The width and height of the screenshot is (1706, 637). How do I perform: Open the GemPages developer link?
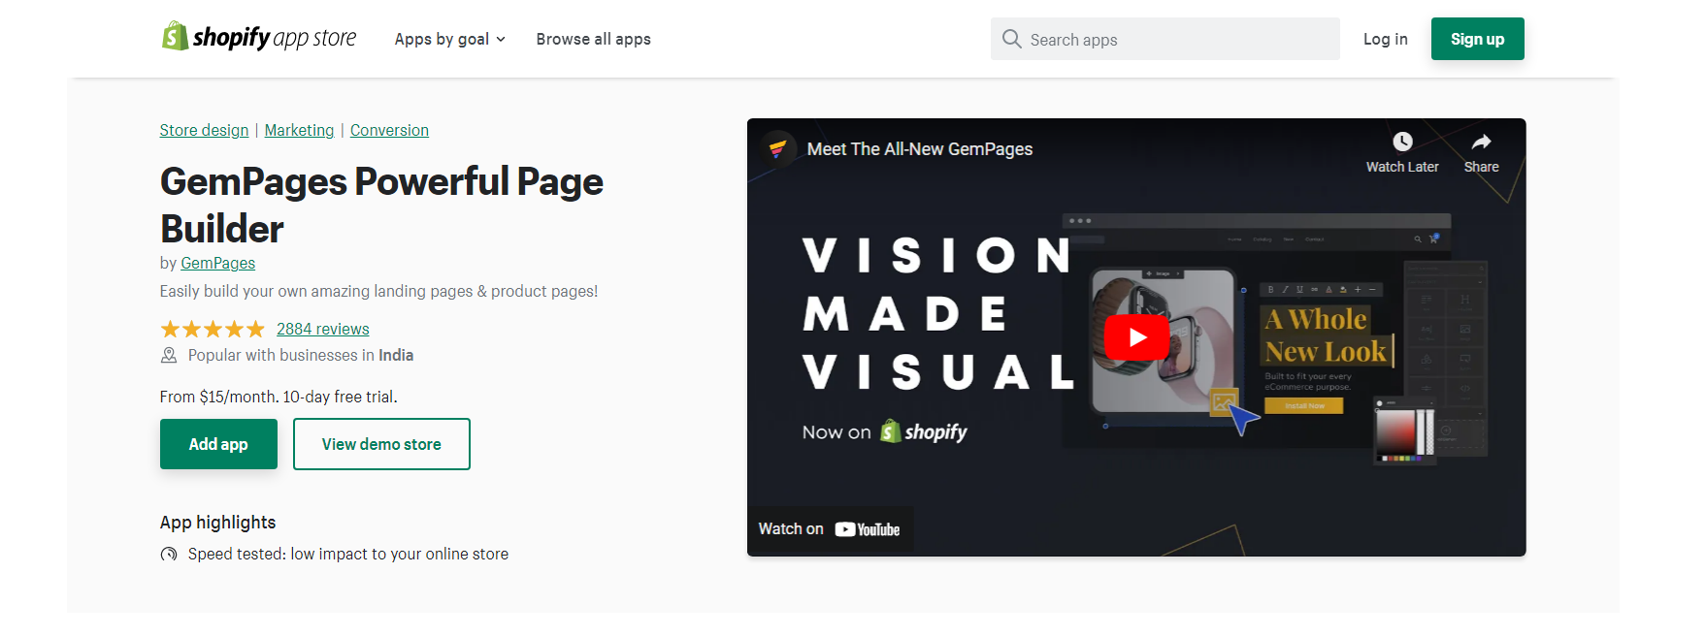(x=218, y=263)
